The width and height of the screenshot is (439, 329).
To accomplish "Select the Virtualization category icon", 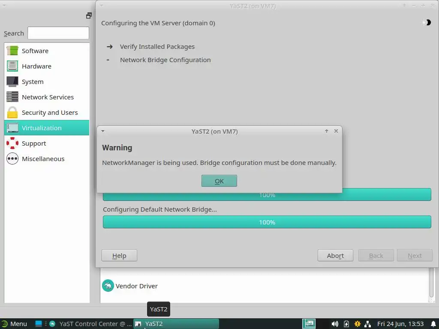I will click(x=12, y=128).
